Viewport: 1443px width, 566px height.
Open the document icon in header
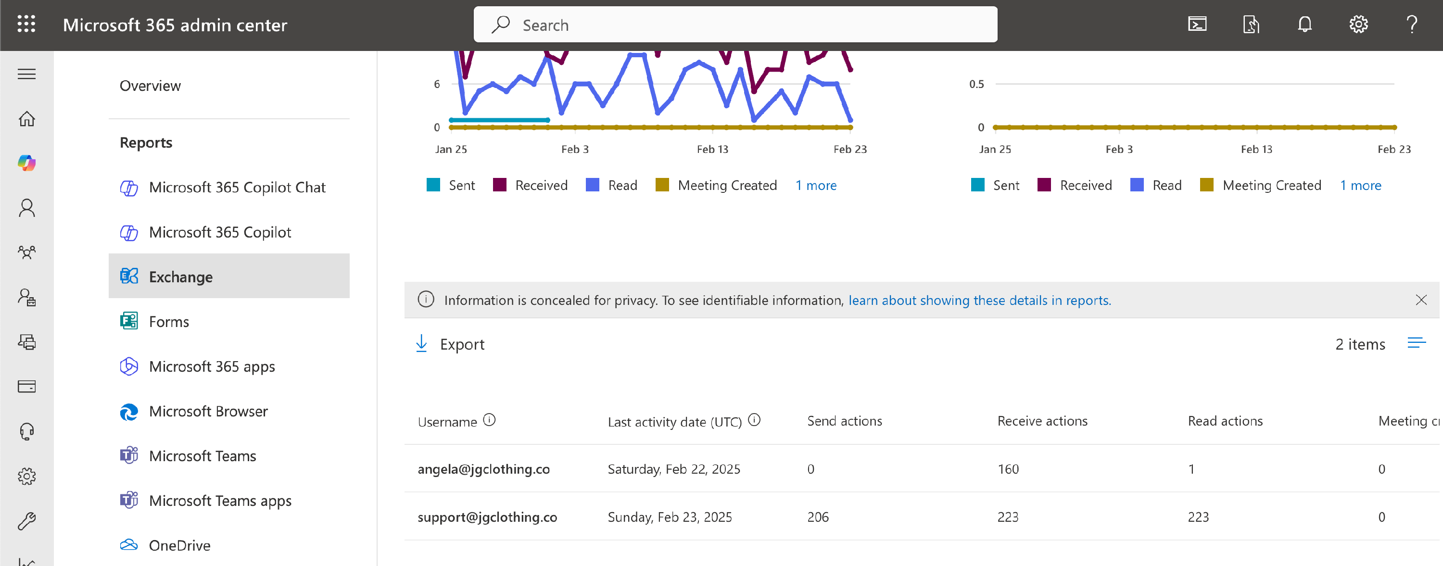[1251, 24]
